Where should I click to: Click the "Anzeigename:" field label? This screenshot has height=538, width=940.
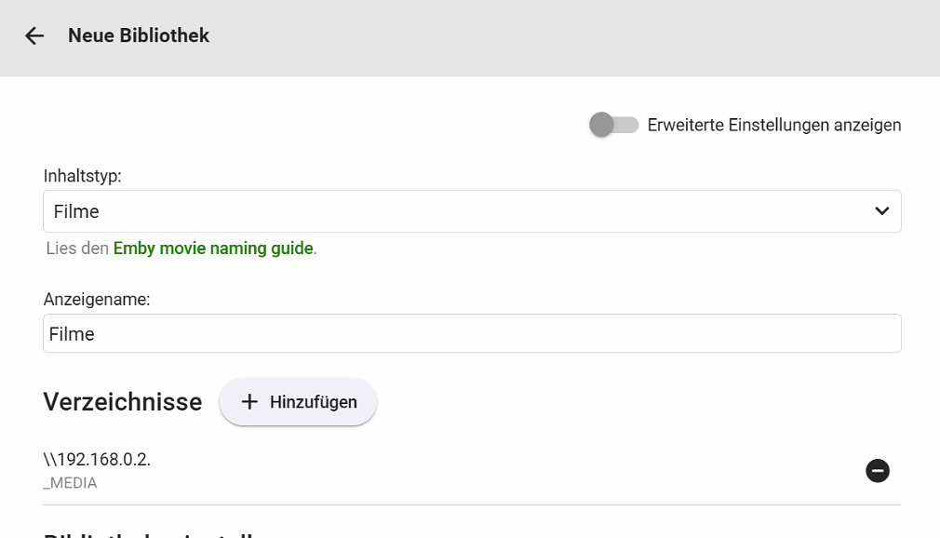point(97,299)
